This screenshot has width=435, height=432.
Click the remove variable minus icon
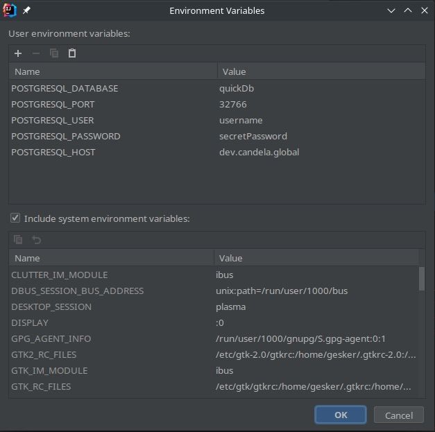point(36,53)
